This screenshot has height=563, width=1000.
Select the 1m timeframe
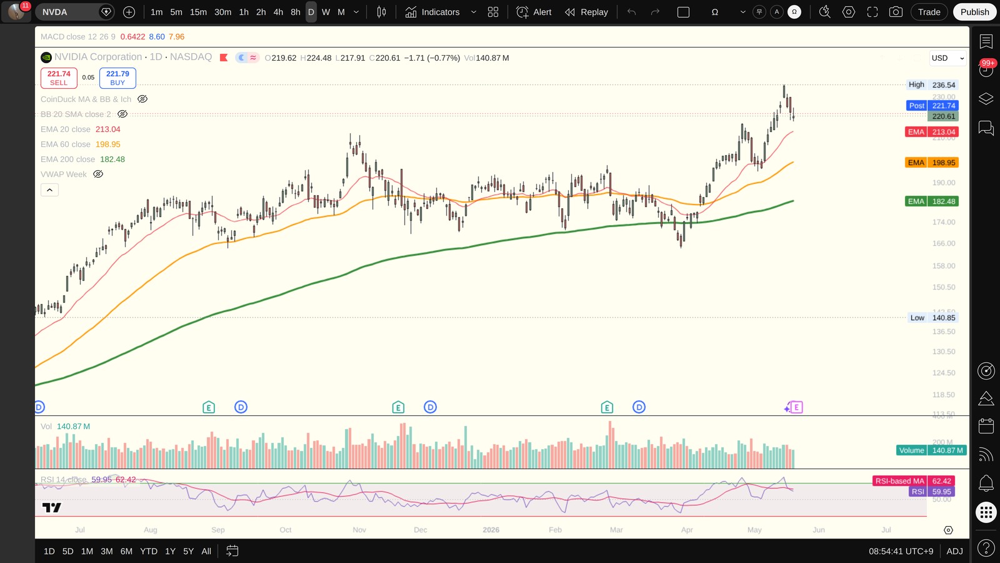click(156, 12)
